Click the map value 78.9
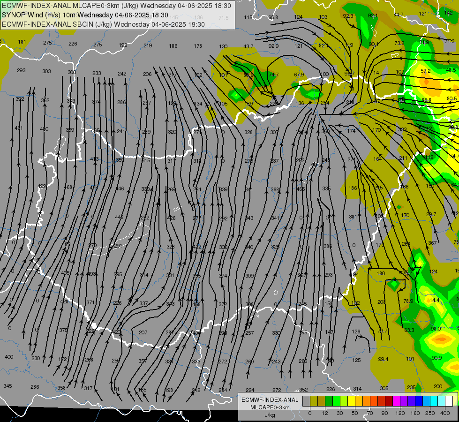Viewport: 459px width, 422px height. point(408,301)
